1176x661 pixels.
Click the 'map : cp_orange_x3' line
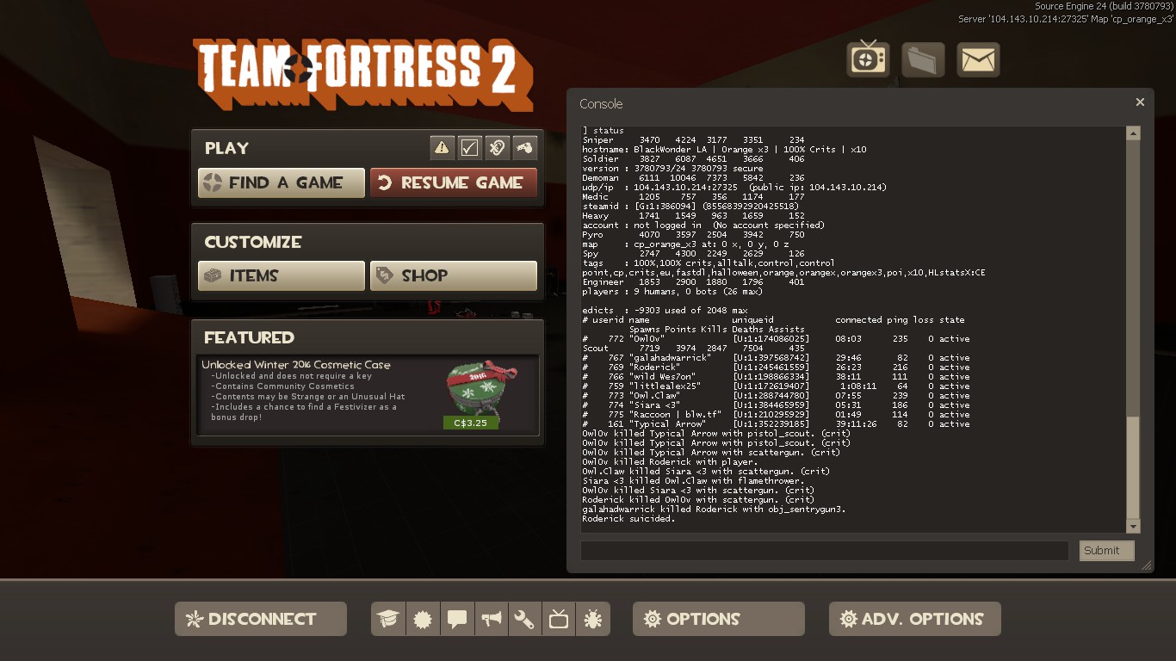click(685, 244)
